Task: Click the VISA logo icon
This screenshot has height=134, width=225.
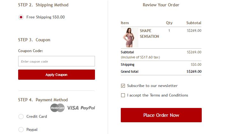Action: tap(73, 108)
